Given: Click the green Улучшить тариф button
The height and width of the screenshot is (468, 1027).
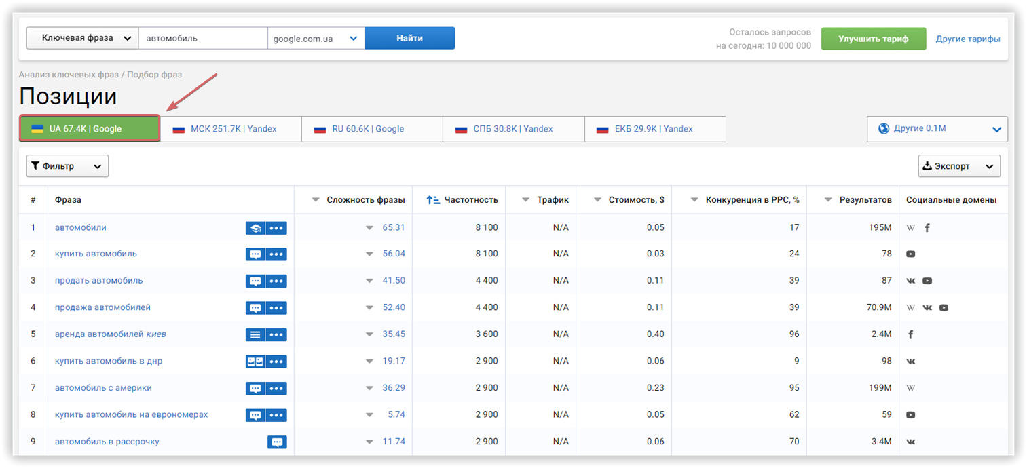Looking at the screenshot, I should click(874, 38).
